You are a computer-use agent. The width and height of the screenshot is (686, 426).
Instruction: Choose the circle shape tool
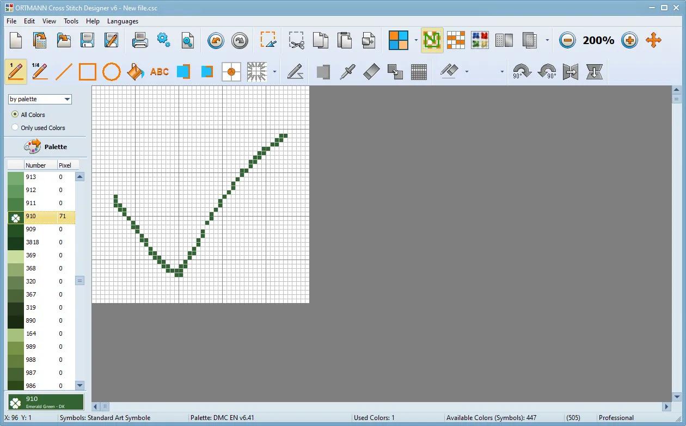coord(112,72)
